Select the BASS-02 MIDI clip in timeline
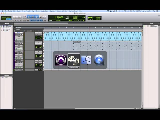The width and height of the screenshot is (160, 120). tap(93, 36)
